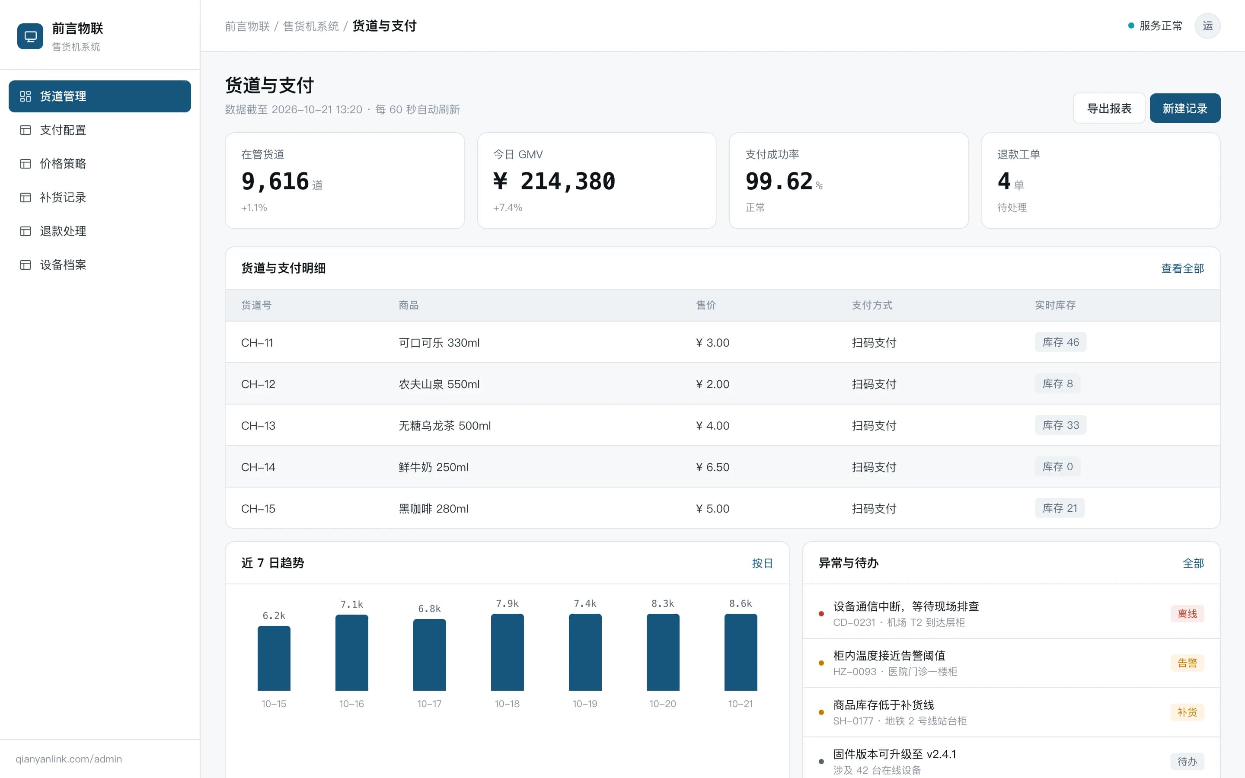Click the 实时库存 column header
This screenshot has width=1245, height=778.
pyautogui.click(x=1055, y=305)
